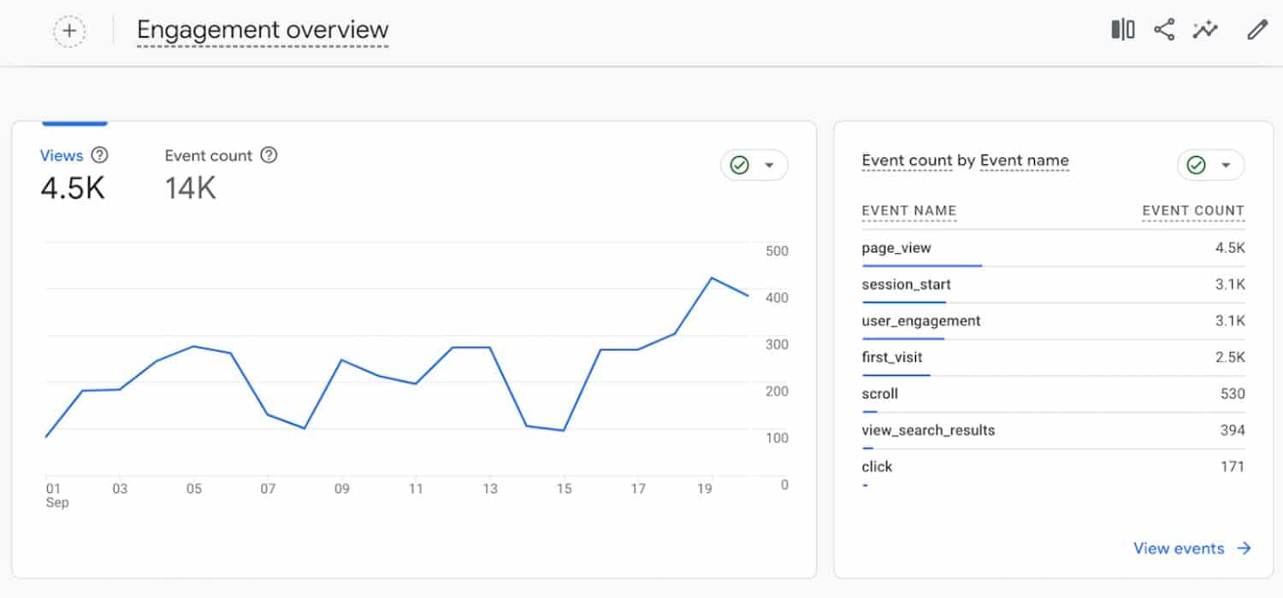Click the session_start event row
The width and height of the screenshot is (1283, 598).
(1053, 285)
